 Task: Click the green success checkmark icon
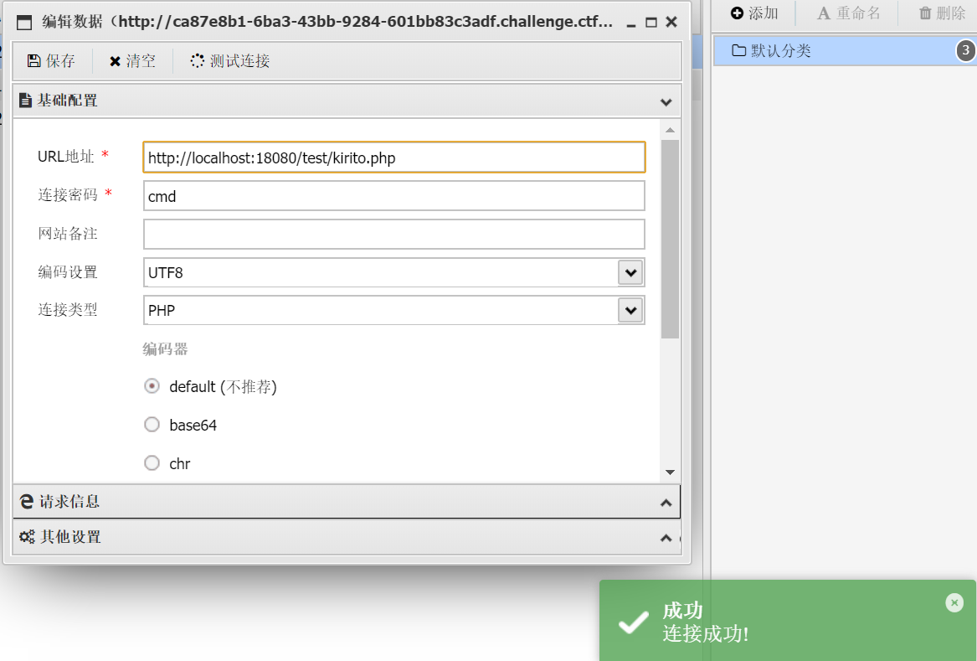(633, 622)
